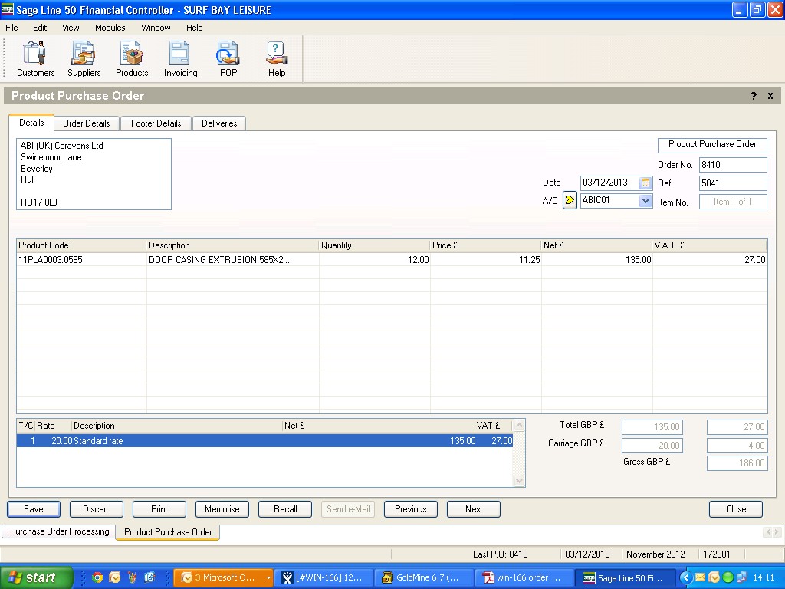
Task: Click Chrome icon in quick launch bar
Action: click(97, 577)
